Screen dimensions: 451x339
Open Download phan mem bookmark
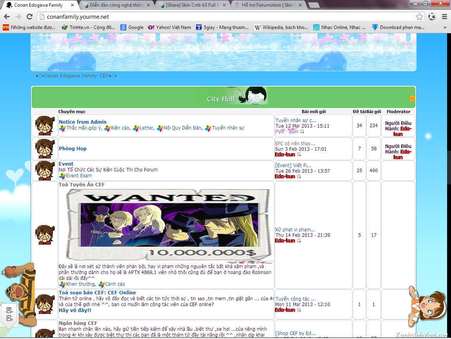pos(398,27)
